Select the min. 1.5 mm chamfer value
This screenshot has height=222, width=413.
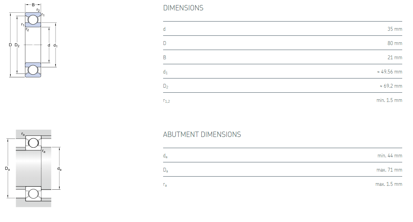389,100
